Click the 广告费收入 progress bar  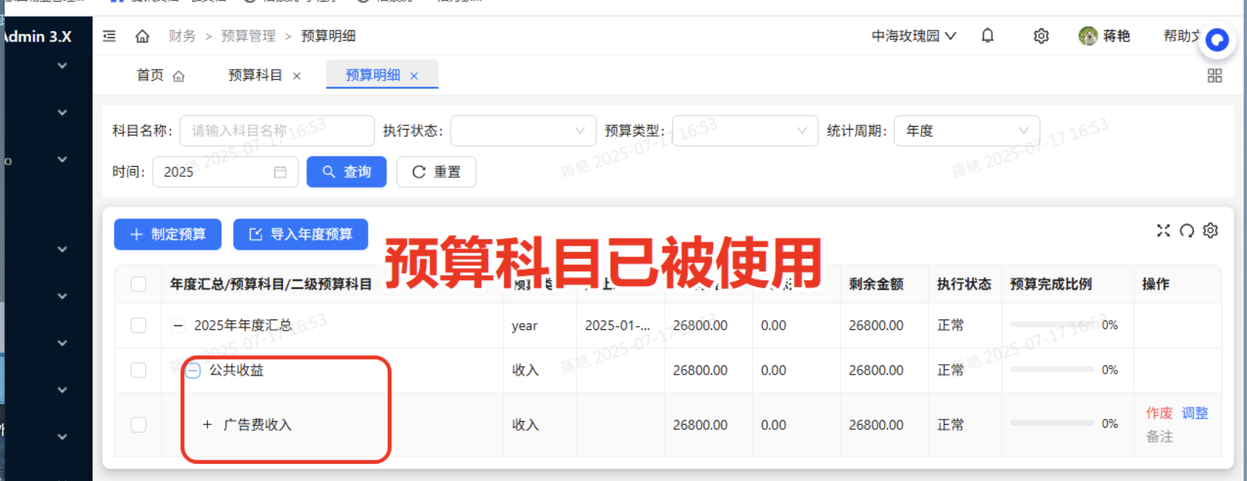pyautogui.click(x=1051, y=423)
